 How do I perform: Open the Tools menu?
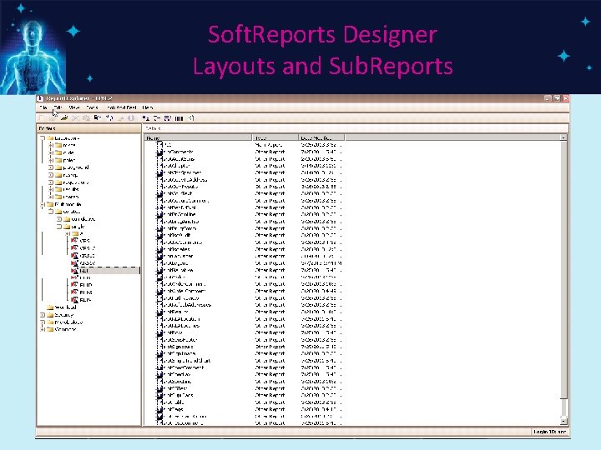pyautogui.click(x=92, y=107)
